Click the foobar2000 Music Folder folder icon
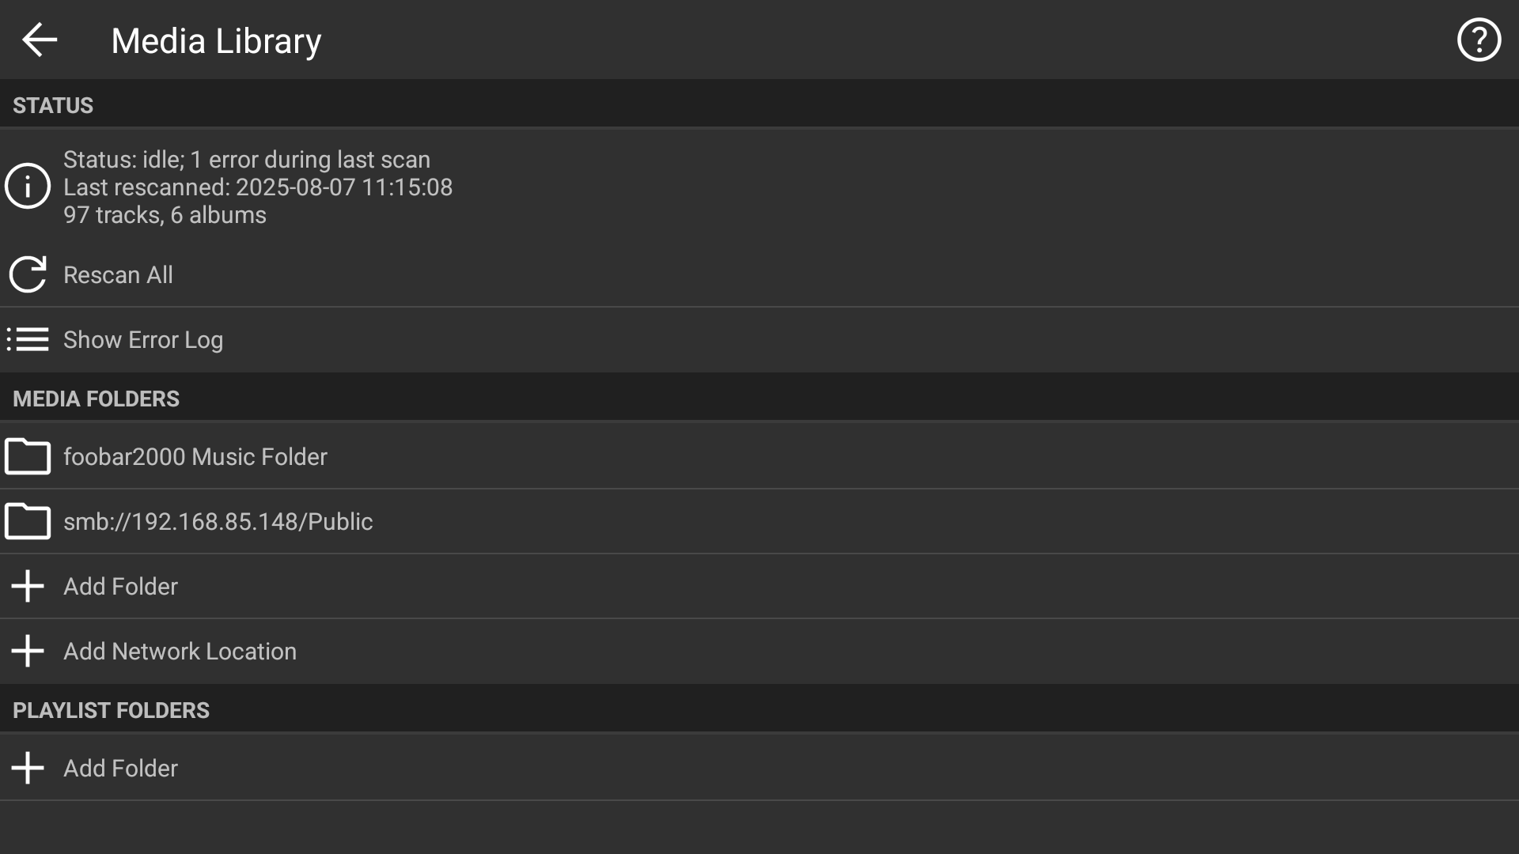 click(x=28, y=456)
